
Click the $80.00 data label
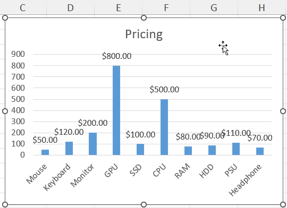tap(188, 137)
